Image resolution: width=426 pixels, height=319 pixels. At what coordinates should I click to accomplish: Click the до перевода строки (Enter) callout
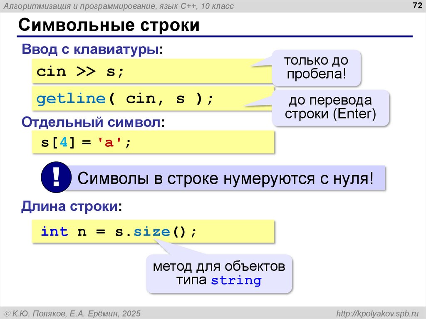click(330, 107)
